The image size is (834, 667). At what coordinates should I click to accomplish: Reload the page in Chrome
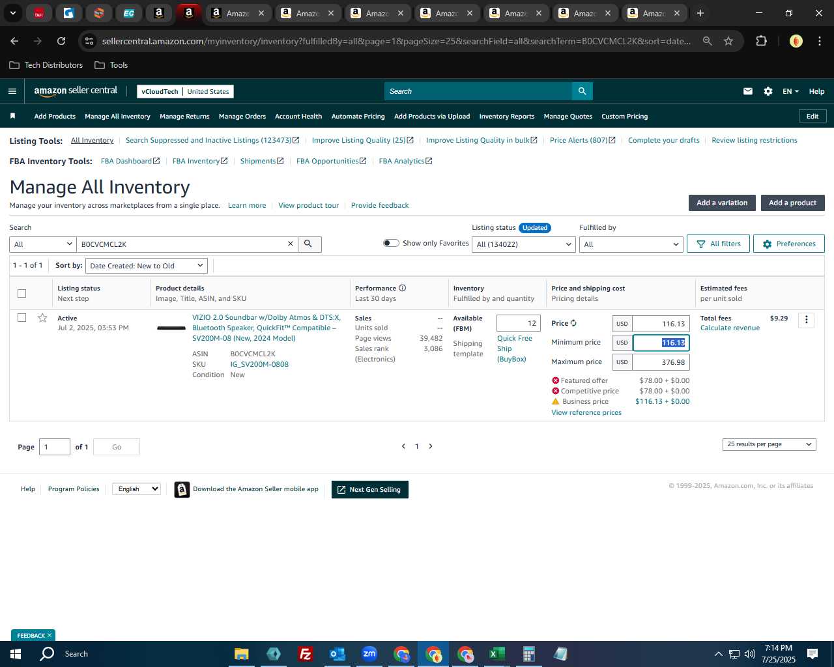61,41
